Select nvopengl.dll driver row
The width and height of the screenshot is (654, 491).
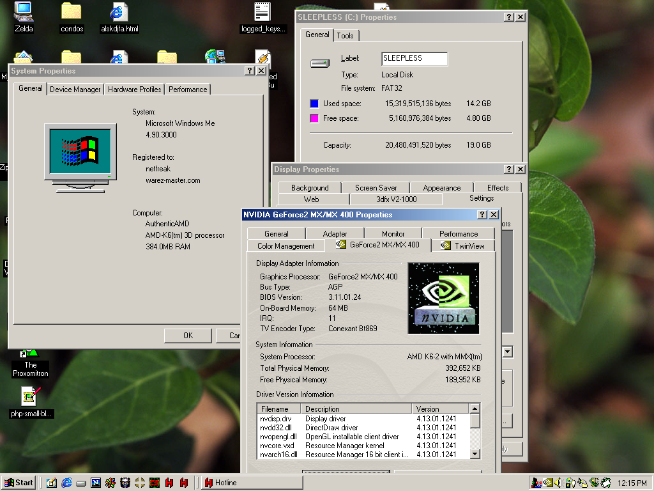click(363, 437)
